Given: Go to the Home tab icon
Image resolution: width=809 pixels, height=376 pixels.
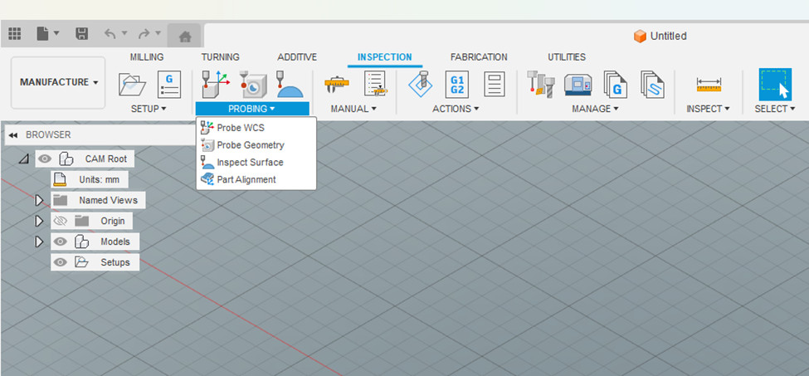Looking at the screenshot, I should (185, 36).
